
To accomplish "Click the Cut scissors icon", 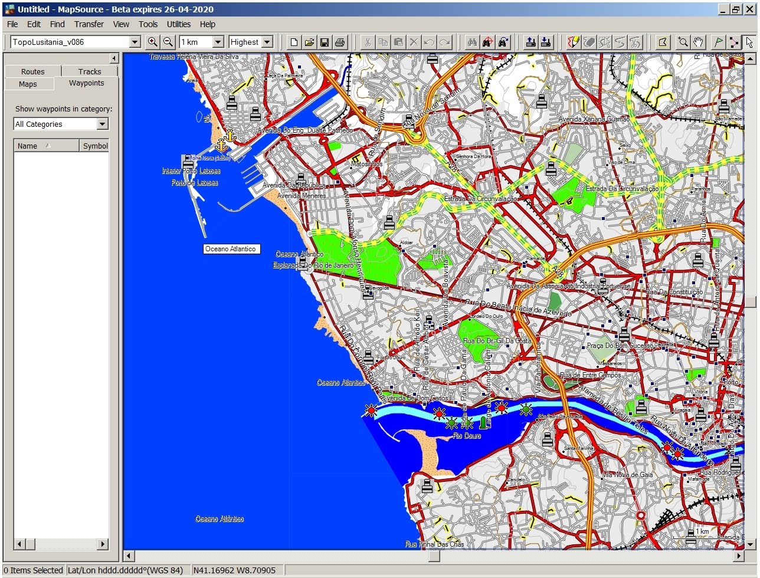I will (x=368, y=42).
